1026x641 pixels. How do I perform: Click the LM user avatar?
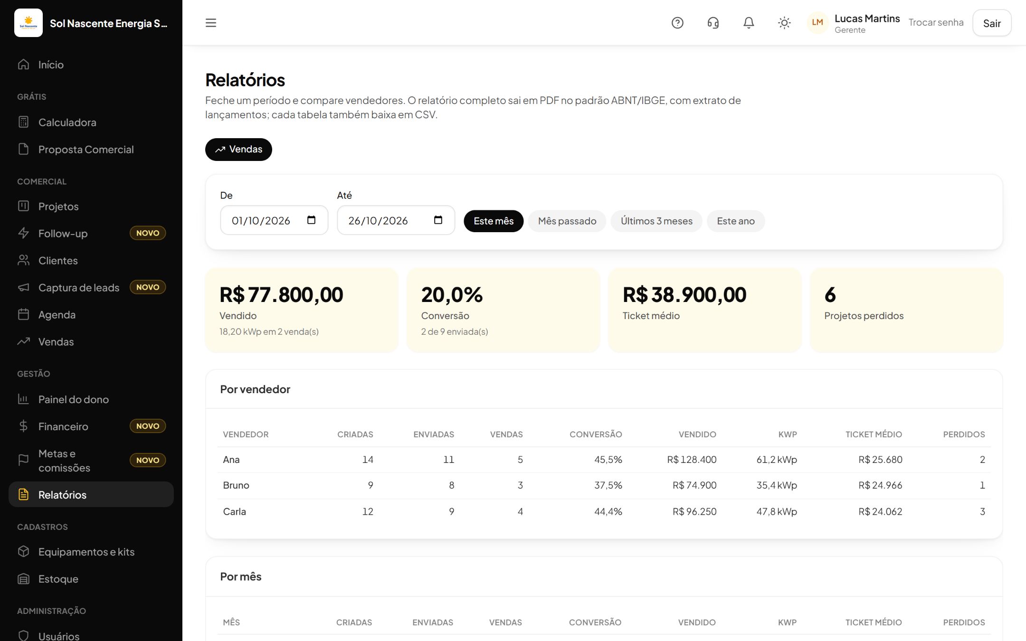(817, 23)
